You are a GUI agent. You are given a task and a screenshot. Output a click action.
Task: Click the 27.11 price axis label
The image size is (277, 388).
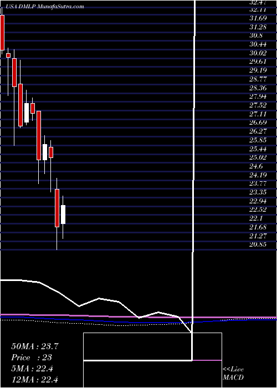point(258,114)
